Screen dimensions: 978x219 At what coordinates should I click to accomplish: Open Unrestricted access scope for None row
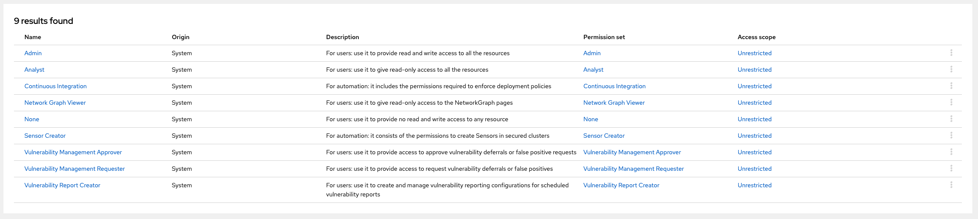click(755, 119)
